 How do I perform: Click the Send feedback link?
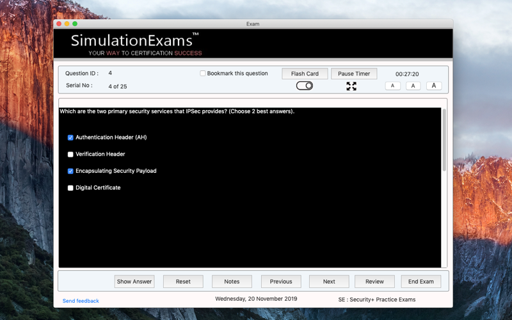tap(81, 301)
